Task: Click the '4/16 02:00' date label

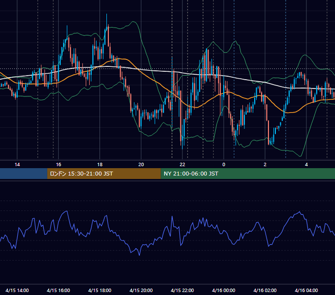Action: click(x=265, y=290)
